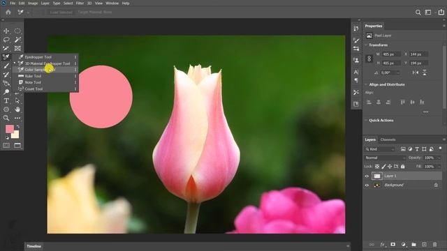Add a layer mask icon
The image size is (447, 251).
coord(393,245)
